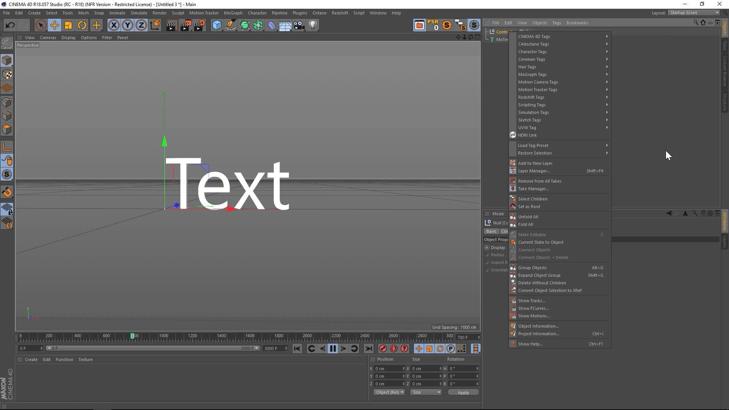Select the Move tool in top toolbar
Screen dimensions: 729x410
click(54, 25)
